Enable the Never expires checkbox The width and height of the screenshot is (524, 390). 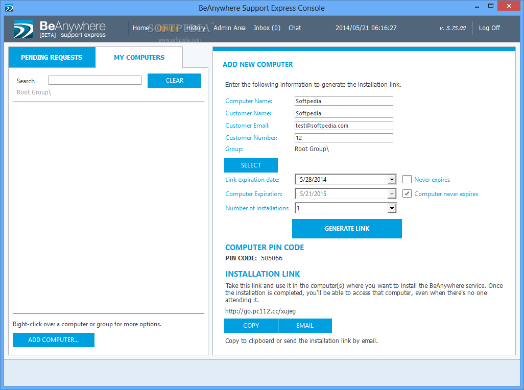click(407, 180)
